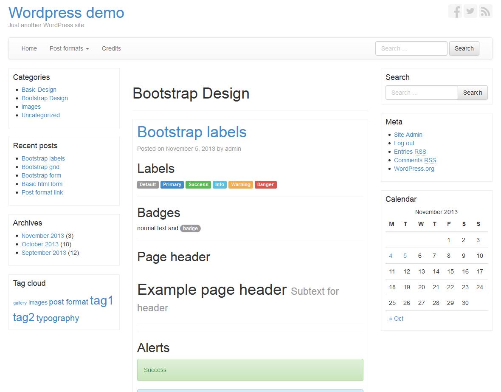Open the Basic Design category

(x=39, y=90)
